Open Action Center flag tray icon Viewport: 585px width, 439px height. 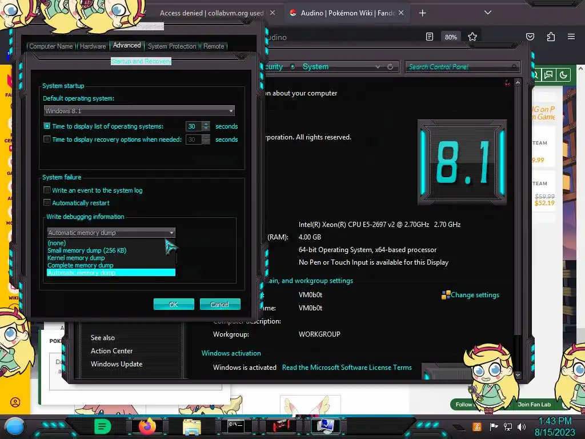(x=494, y=426)
